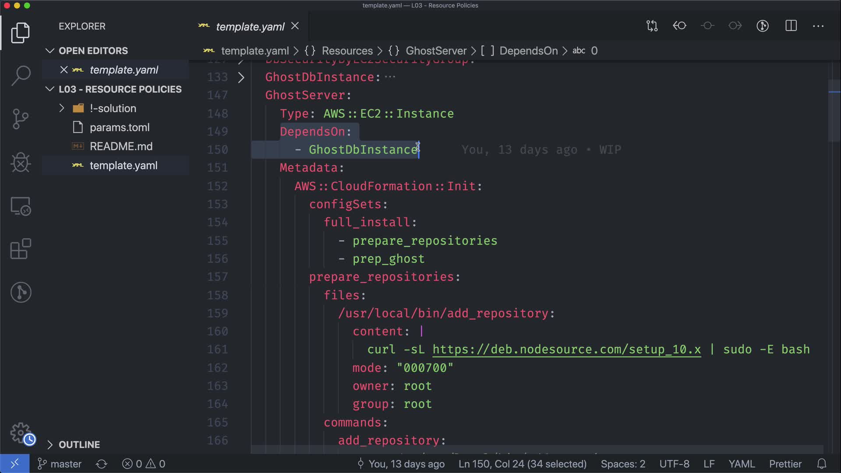Synchronize changes in status bar
The height and width of the screenshot is (473, 841).
[102, 464]
